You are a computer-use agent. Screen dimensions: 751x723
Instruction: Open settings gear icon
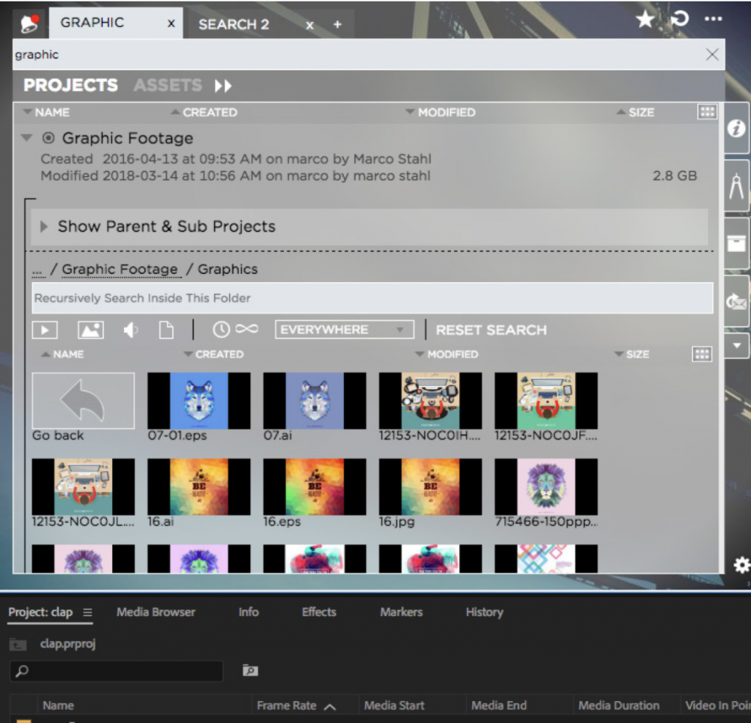(x=741, y=565)
